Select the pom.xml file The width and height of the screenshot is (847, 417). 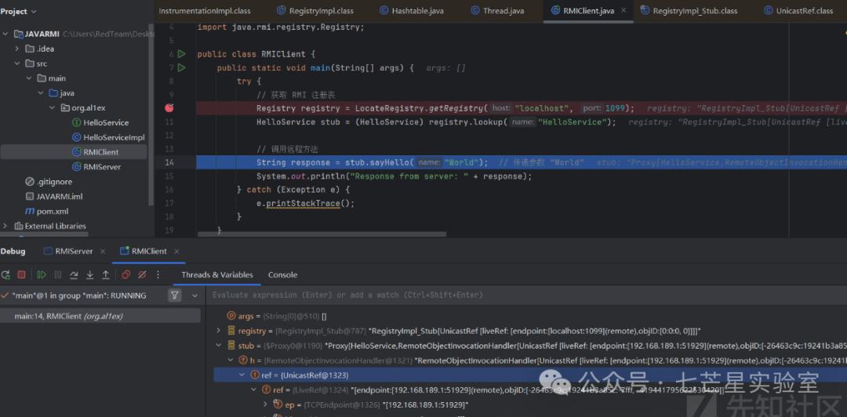pos(46,211)
